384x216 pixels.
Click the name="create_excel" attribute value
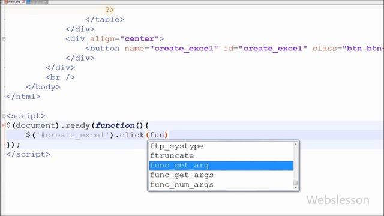(184, 49)
